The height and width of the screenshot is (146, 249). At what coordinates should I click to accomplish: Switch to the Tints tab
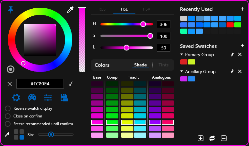point(163,65)
